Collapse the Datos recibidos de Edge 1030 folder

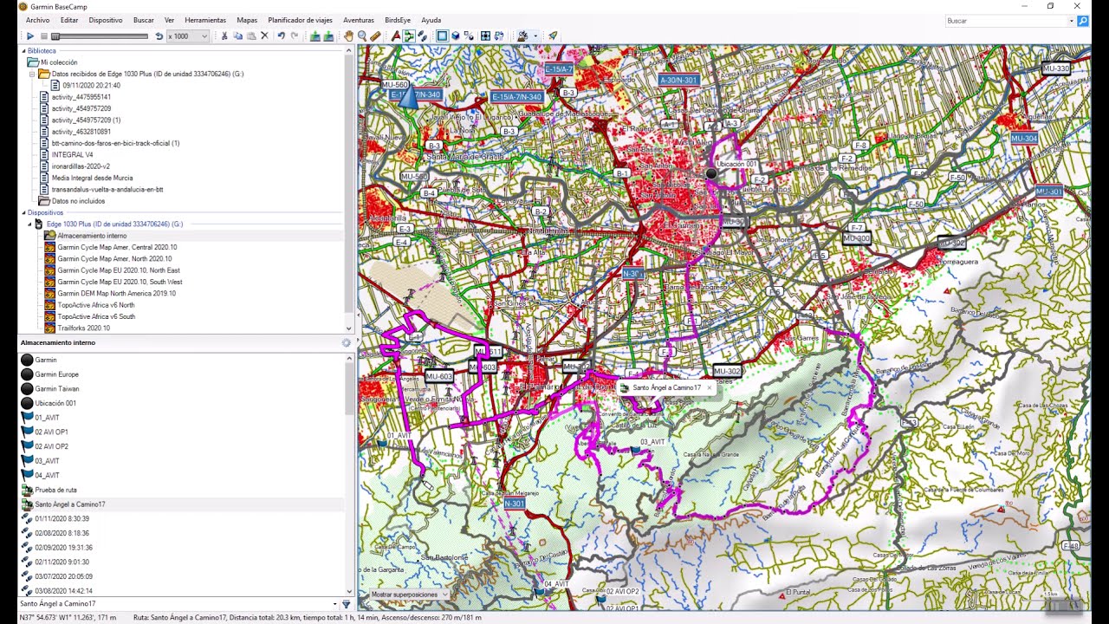pyautogui.click(x=32, y=74)
